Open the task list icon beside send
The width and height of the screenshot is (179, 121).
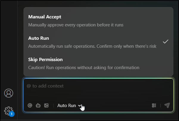coord(154,105)
